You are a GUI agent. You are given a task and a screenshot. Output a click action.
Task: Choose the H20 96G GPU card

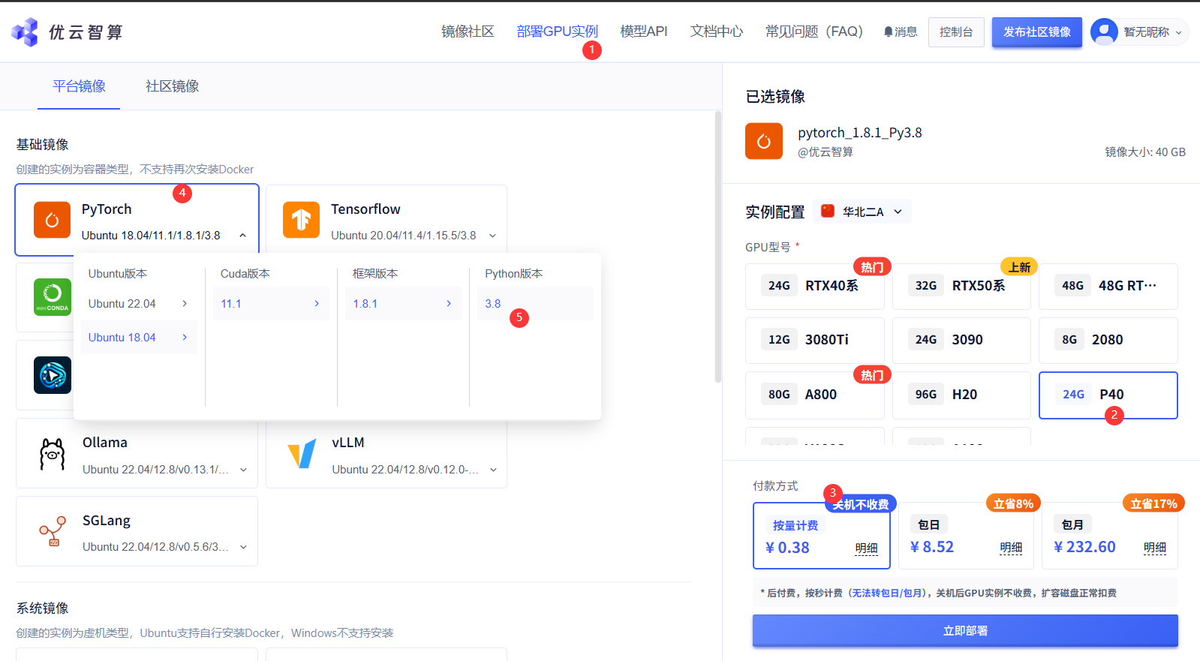coord(961,395)
